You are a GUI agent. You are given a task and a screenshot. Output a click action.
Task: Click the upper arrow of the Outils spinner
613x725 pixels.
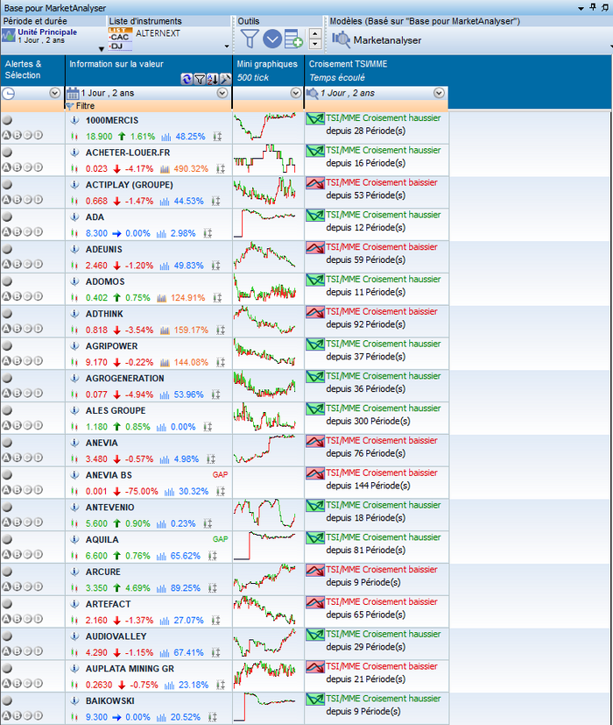(315, 34)
